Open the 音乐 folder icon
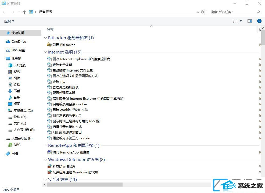The image size is (265, 193). pyautogui.click(x=10, y=98)
